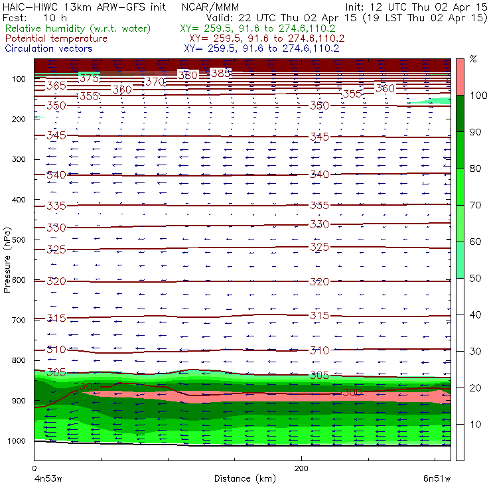This screenshot has height=491, width=491.
Task: Click the '(19 LST Thu 02 Apr 15)' text
Action: (425, 18)
